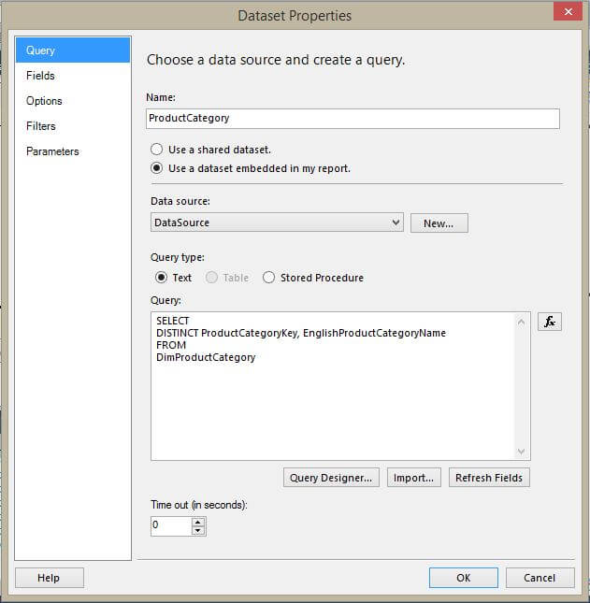
Task: Click the Import... button
Action: 414,478
